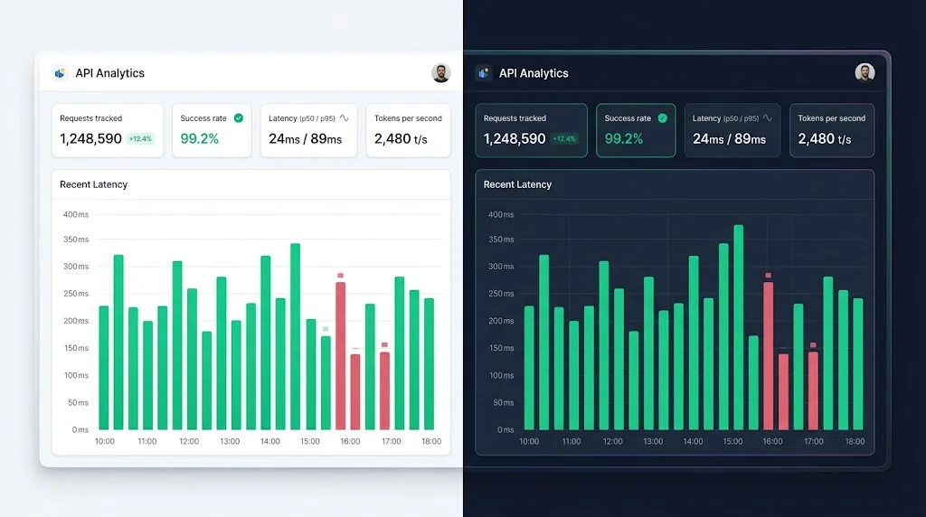Click the API Analytics logo in light panel
This screenshot has width=926, height=517.
pos(60,73)
